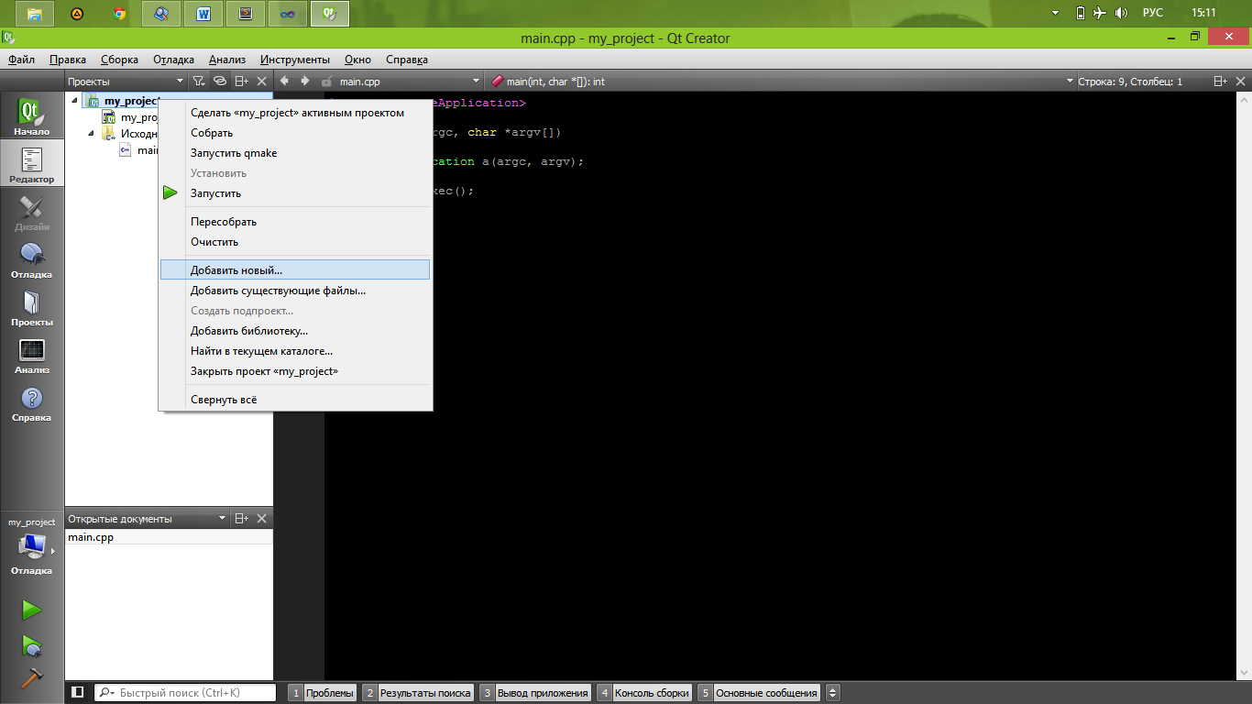
Task: Select Добавить существующие файлы...
Action: (294, 291)
